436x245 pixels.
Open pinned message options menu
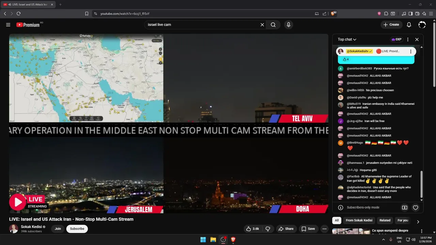click(x=411, y=51)
